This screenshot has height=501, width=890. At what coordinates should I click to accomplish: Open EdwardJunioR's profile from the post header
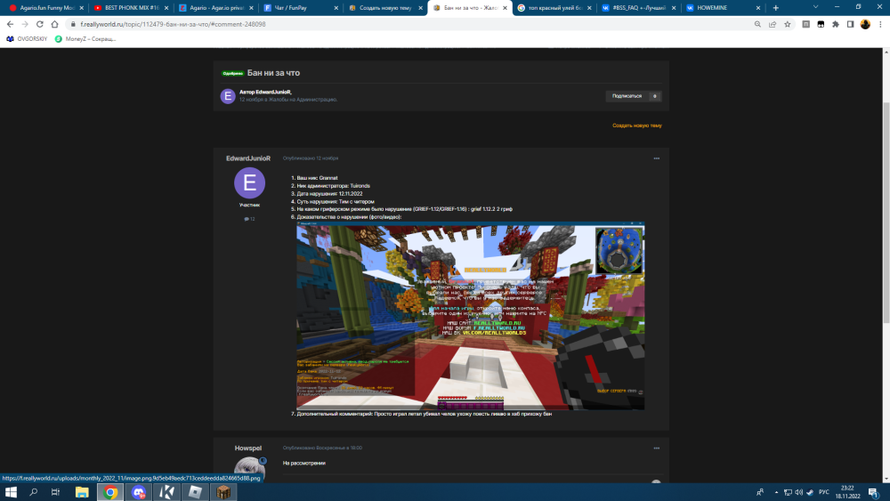248,158
